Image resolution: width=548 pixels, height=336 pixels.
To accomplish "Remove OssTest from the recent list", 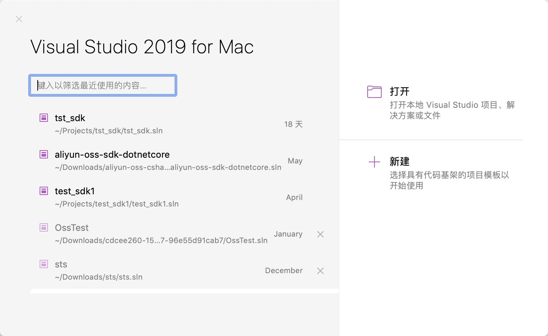I will pyautogui.click(x=320, y=234).
